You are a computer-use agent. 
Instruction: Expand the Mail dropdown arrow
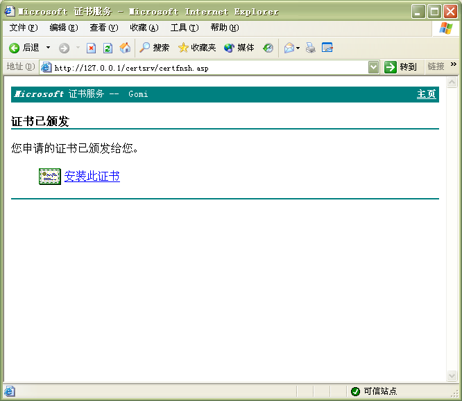click(x=298, y=48)
